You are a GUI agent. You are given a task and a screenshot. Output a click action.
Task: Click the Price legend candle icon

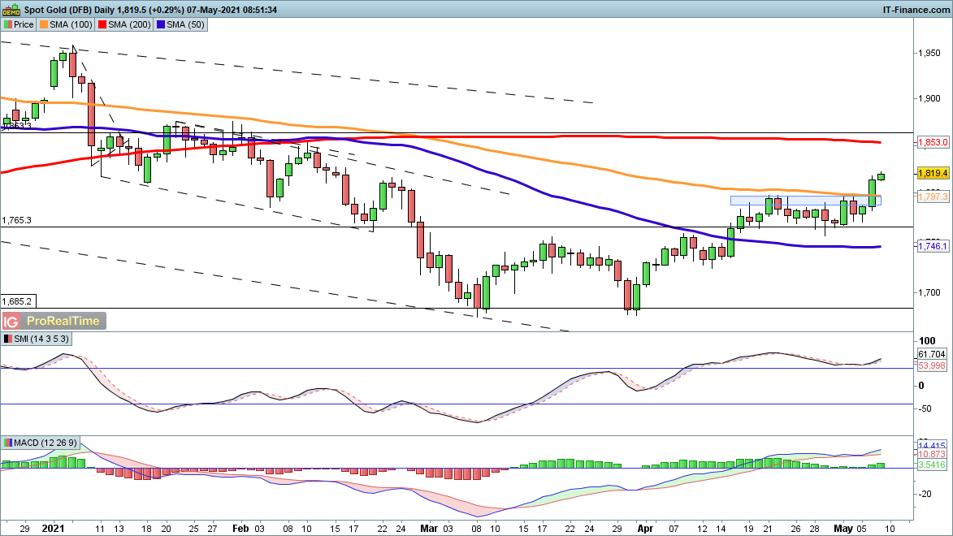(x=7, y=24)
